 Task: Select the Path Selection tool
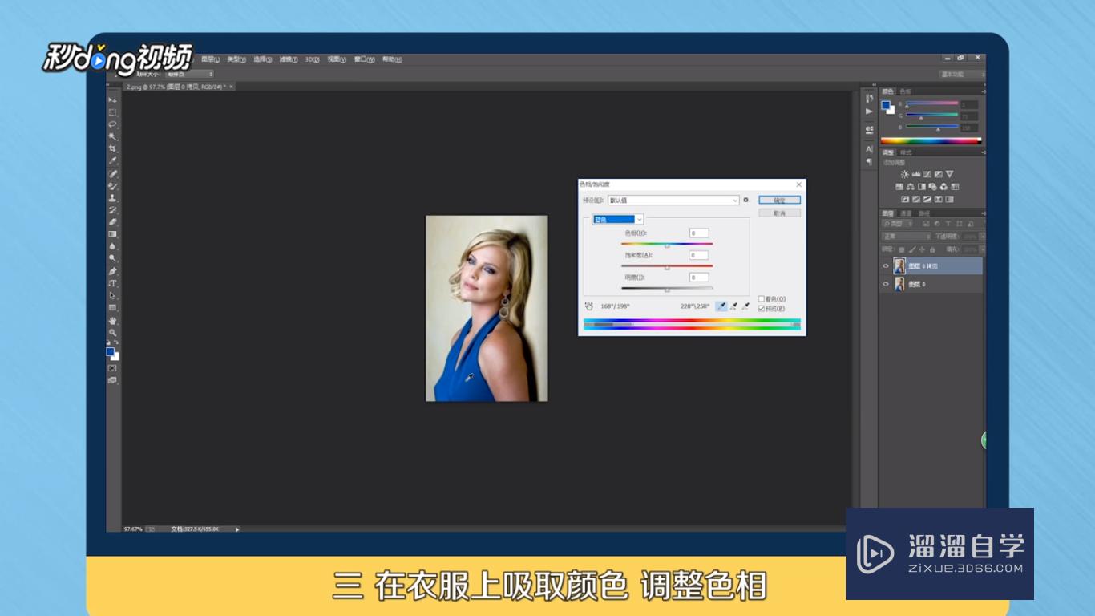113,295
